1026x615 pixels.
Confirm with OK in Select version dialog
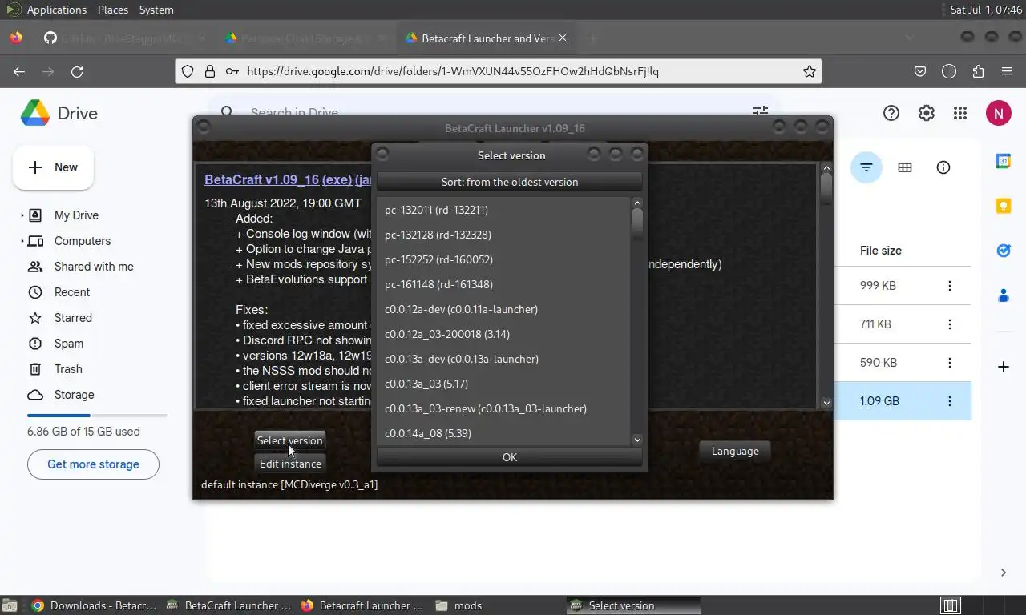point(510,457)
